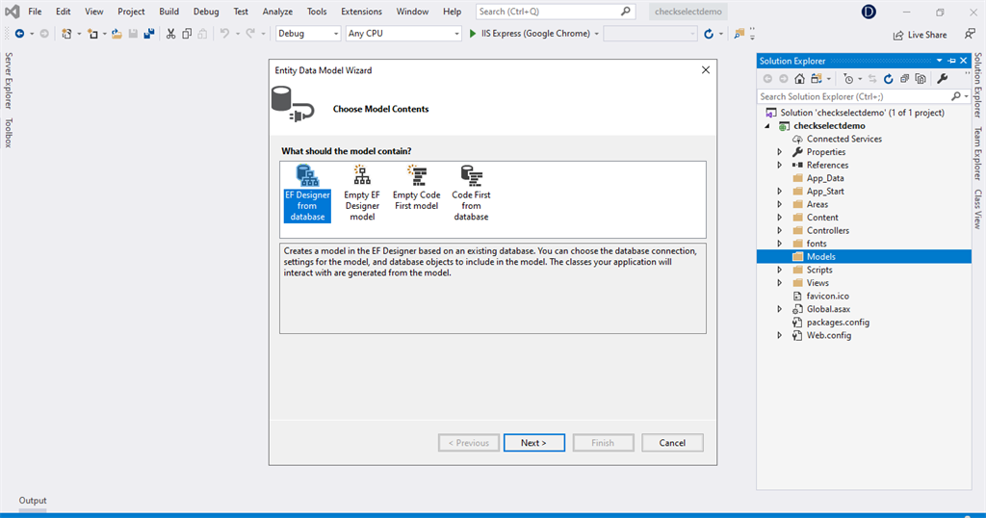This screenshot has height=518, width=986.
Task: Click the Save All toolbar icon
Action: point(149,34)
